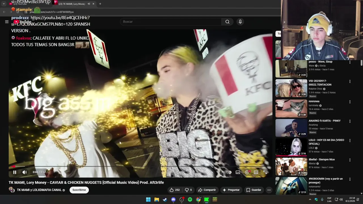Screen dimensions: 363x204
Task: Click the channel avatar beside TK MAMI
Action: 12,190
